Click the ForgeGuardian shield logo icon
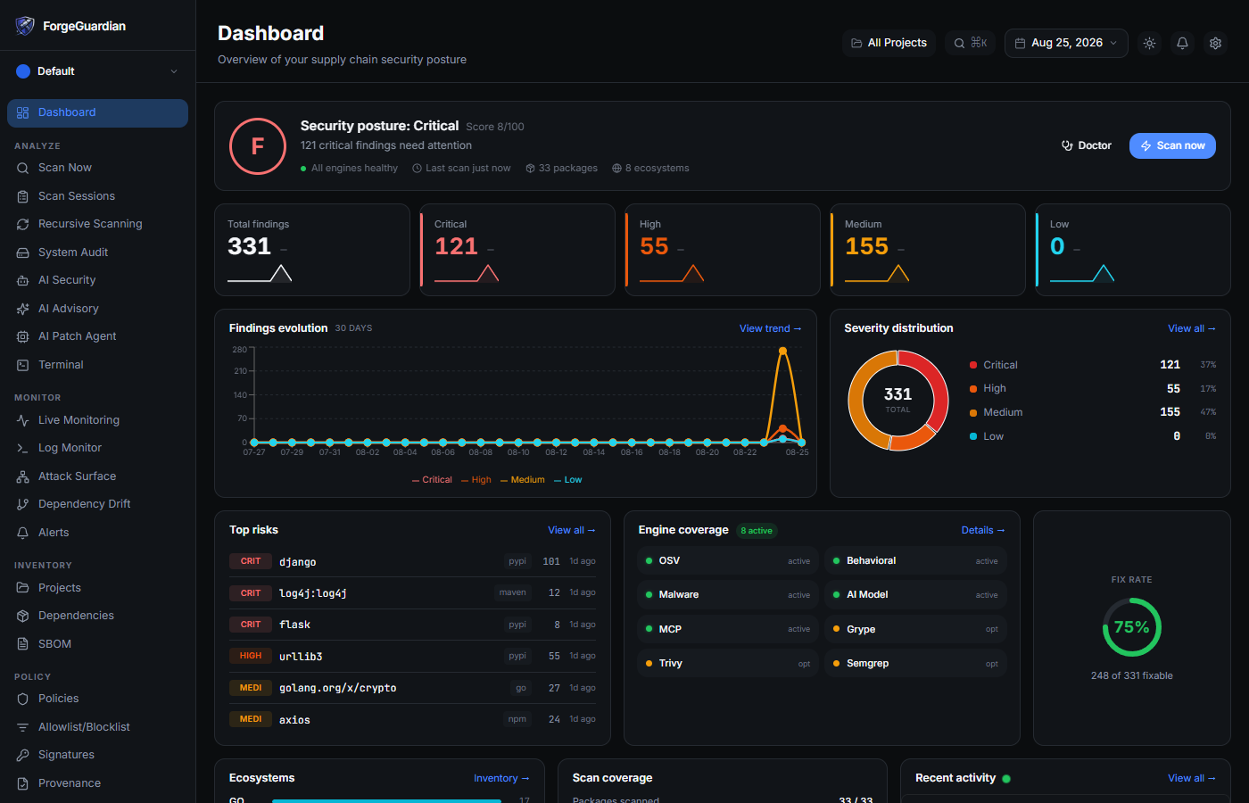The image size is (1249, 803). coord(25,26)
